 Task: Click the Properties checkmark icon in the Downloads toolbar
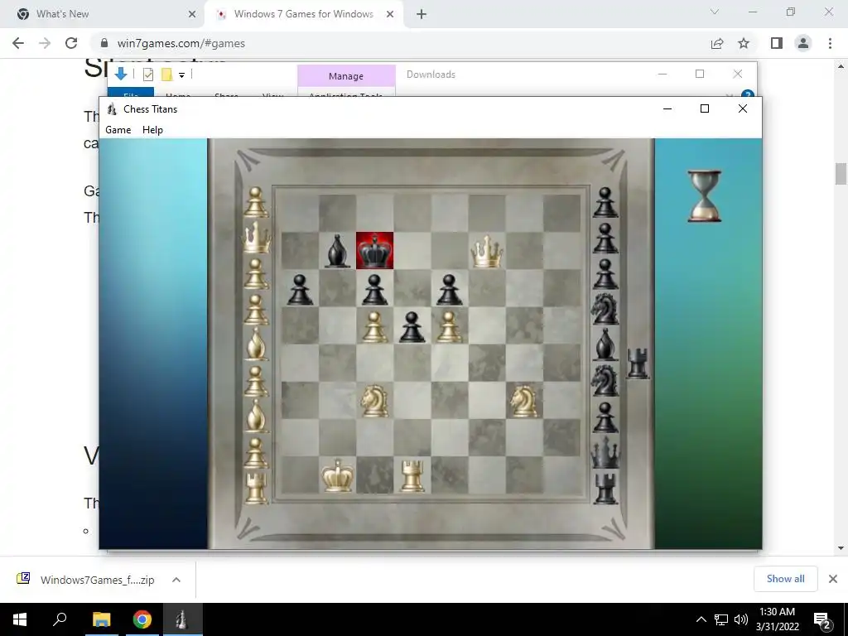147,75
